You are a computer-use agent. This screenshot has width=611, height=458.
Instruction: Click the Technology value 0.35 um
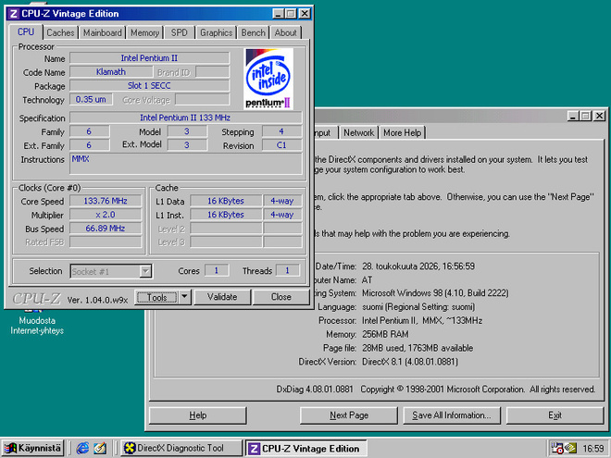click(x=91, y=99)
